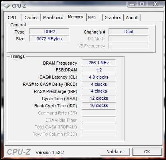Click the Channels # label
This screenshot has width=166, height=160.
95,32
